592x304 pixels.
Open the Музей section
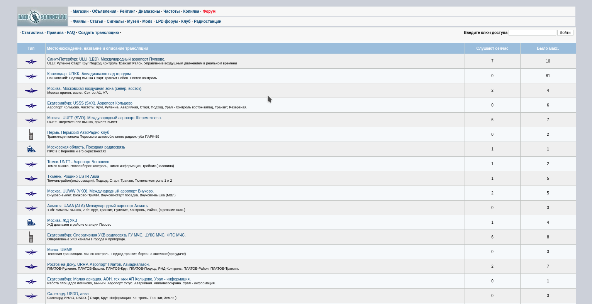133,22
